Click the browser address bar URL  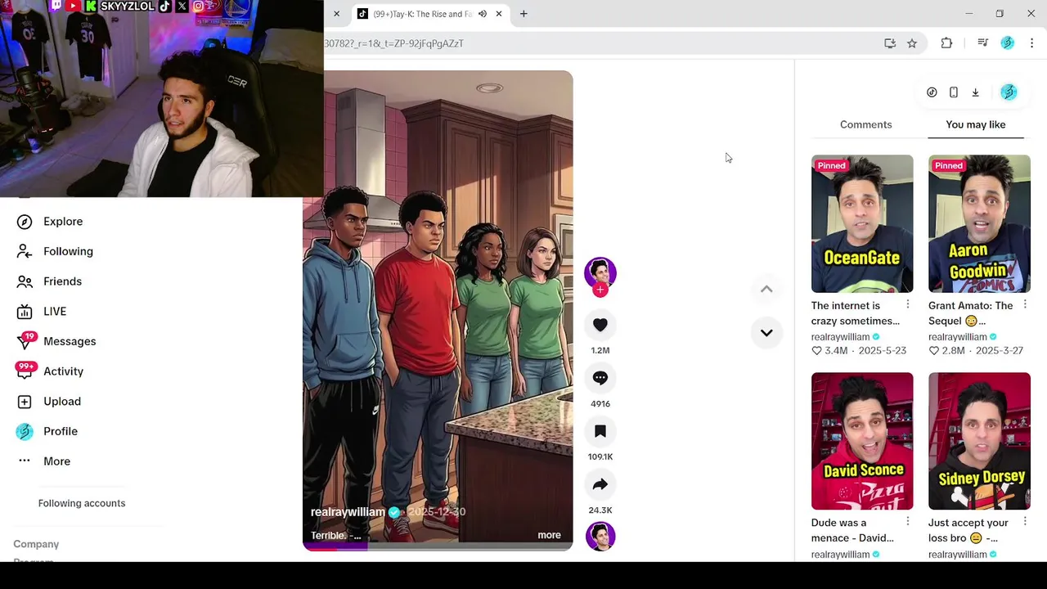394,43
